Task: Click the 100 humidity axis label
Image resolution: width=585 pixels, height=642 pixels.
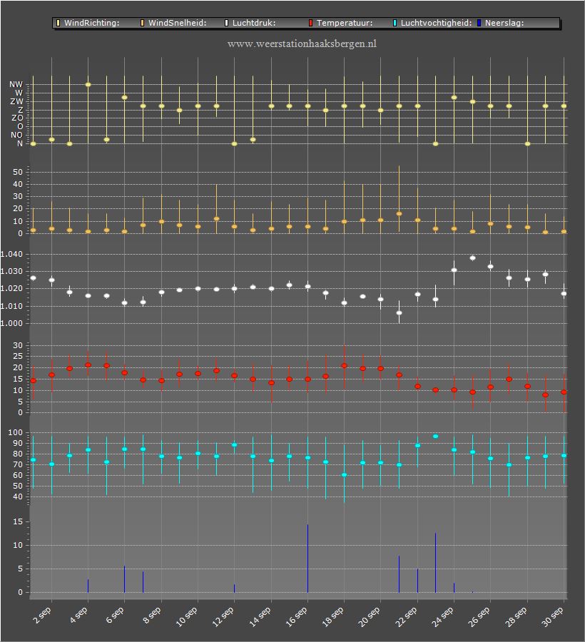Action: (16, 433)
